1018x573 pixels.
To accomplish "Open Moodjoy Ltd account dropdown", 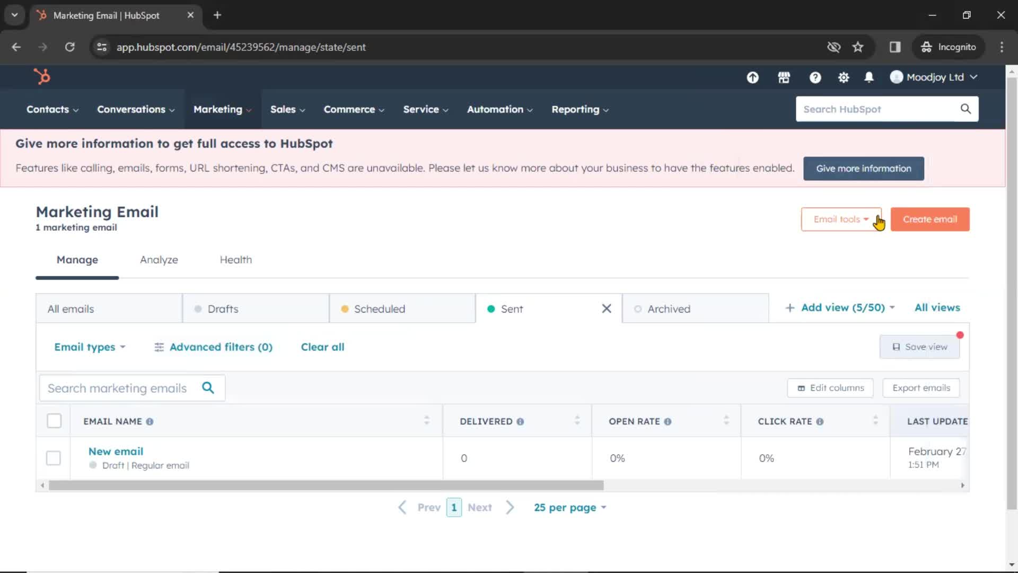I will click(x=934, y=77).
